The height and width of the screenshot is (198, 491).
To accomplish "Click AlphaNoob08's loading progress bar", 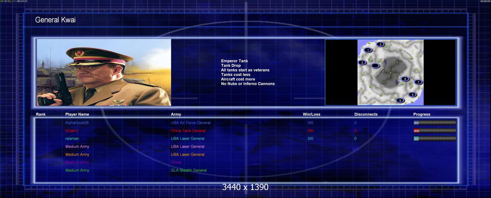I will click(434, 123).
